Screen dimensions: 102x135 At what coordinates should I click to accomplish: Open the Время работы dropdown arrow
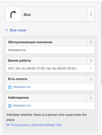click(91, 69)
